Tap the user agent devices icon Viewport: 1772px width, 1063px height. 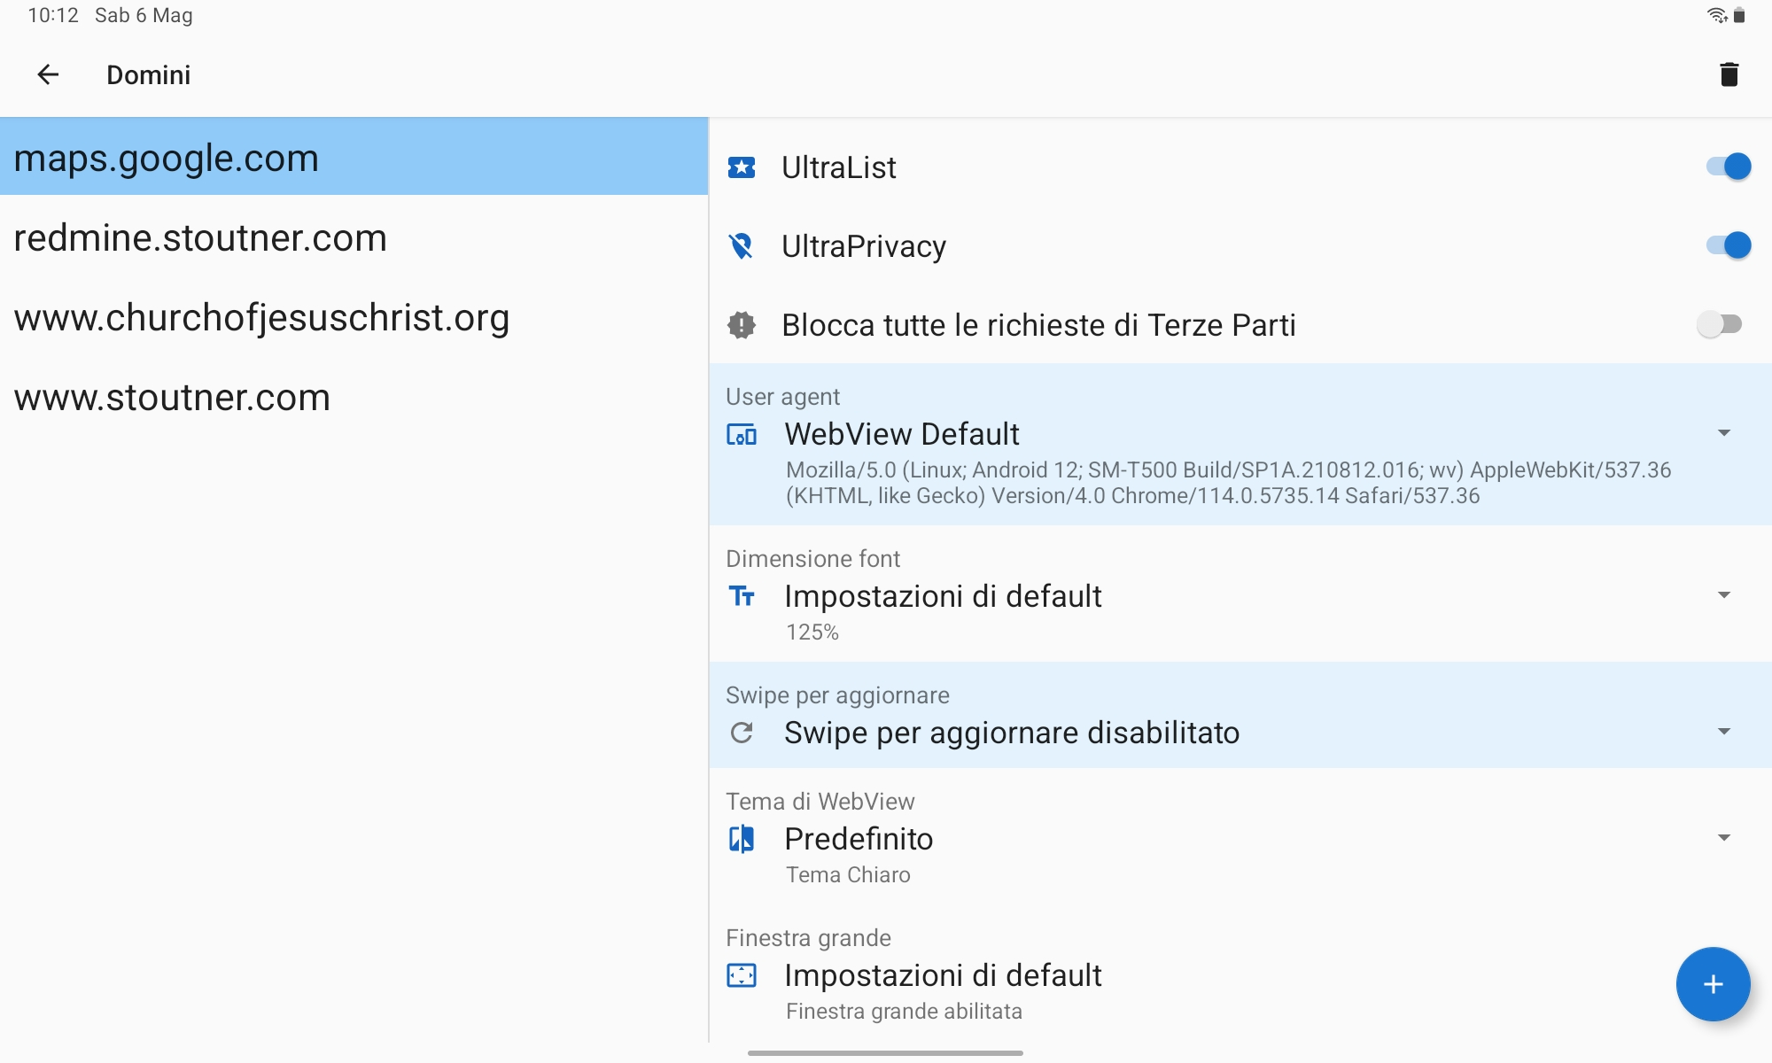[742, 434]
